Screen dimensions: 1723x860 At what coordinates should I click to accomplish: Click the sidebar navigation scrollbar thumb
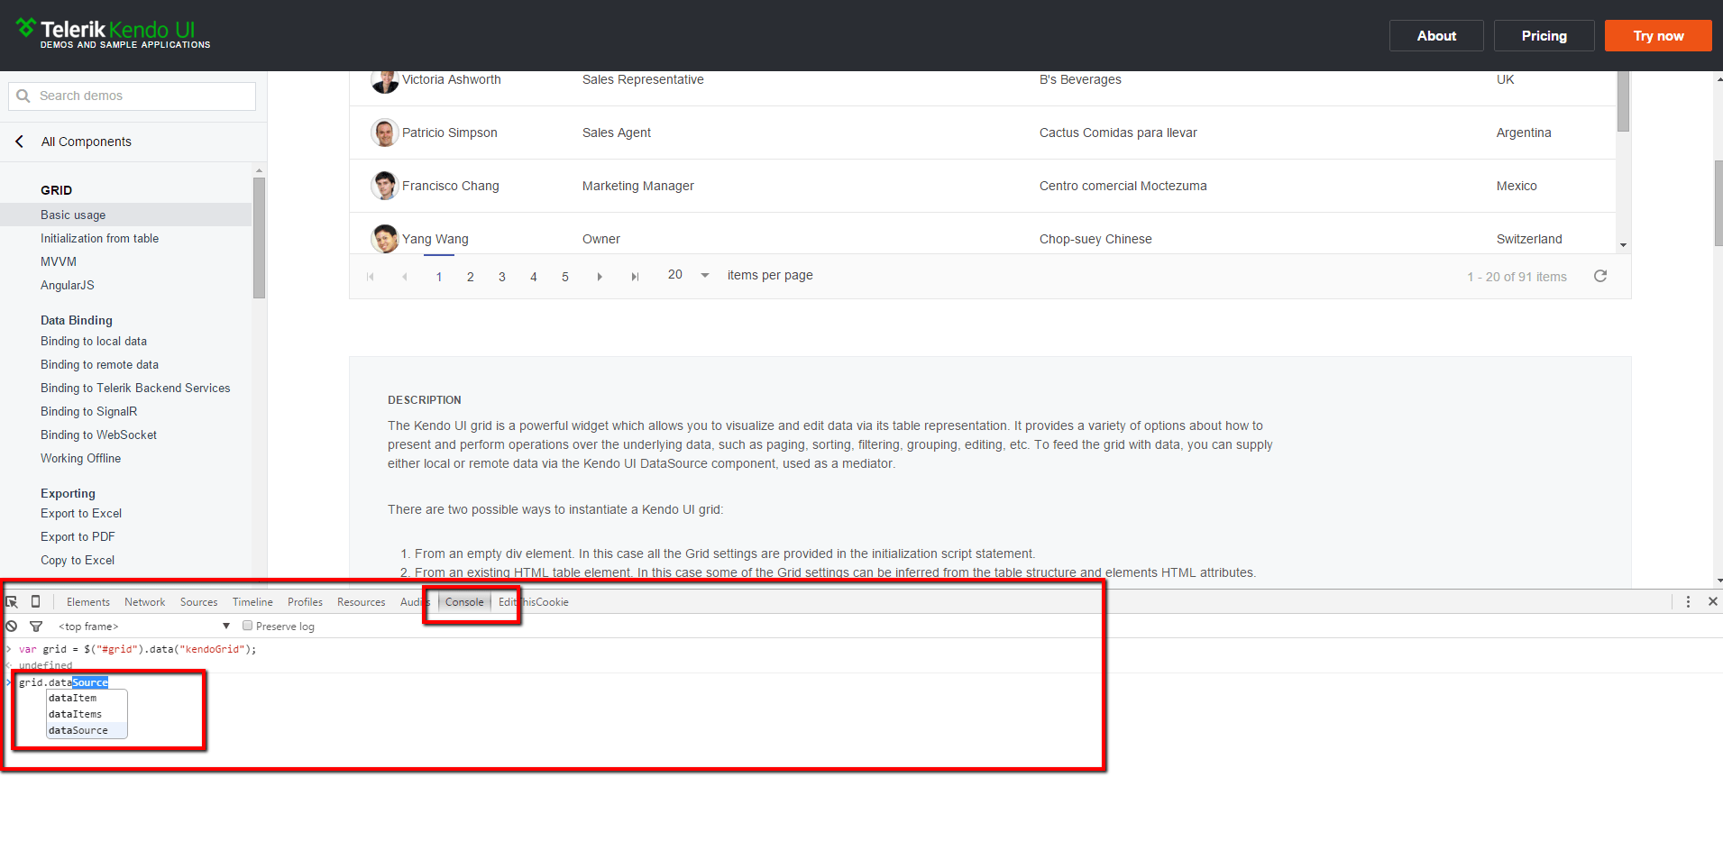260,238
